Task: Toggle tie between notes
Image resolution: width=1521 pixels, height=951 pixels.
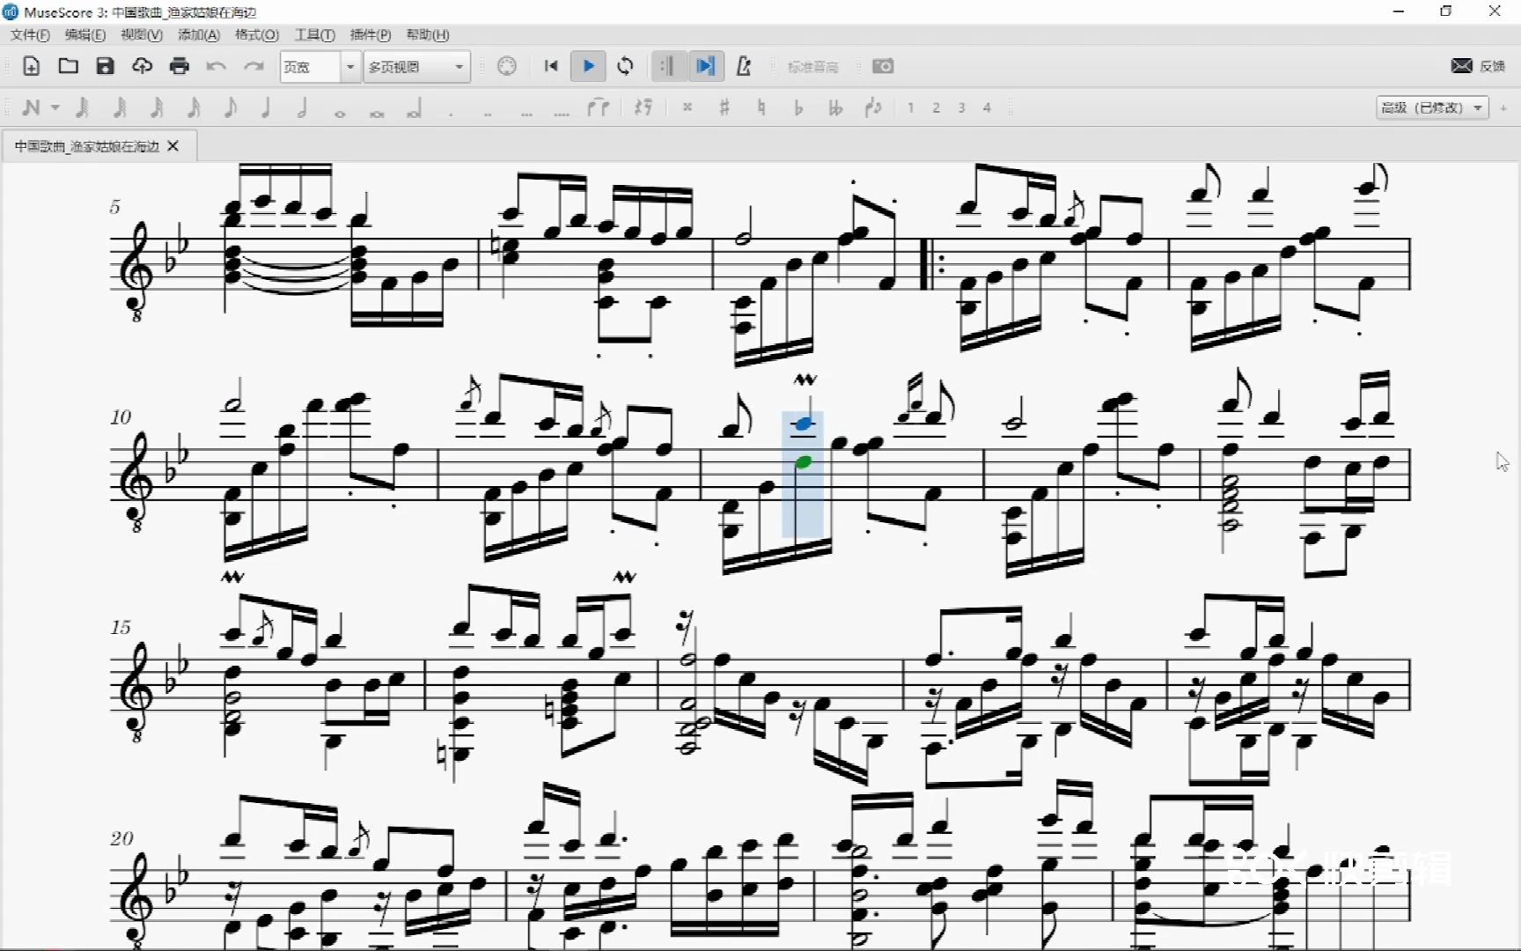Action: [599, 107]
